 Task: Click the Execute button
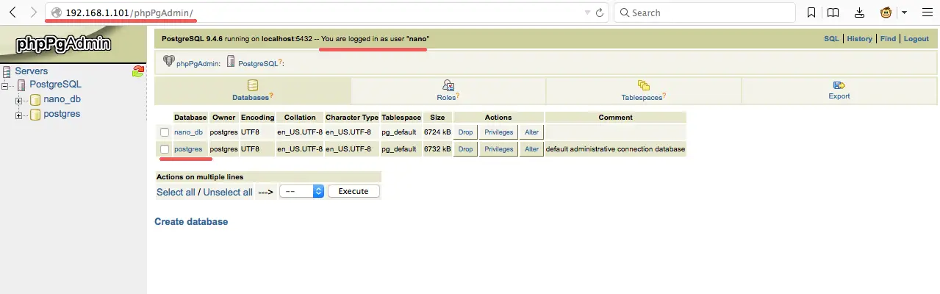(354, 191)
